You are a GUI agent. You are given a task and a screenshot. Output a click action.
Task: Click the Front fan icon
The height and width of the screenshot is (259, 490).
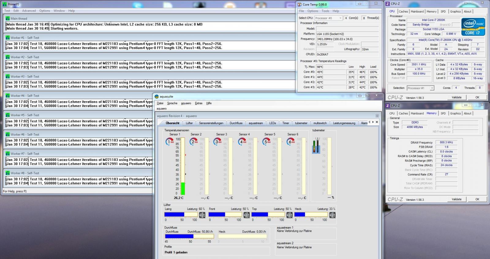(x=247, y=215)
